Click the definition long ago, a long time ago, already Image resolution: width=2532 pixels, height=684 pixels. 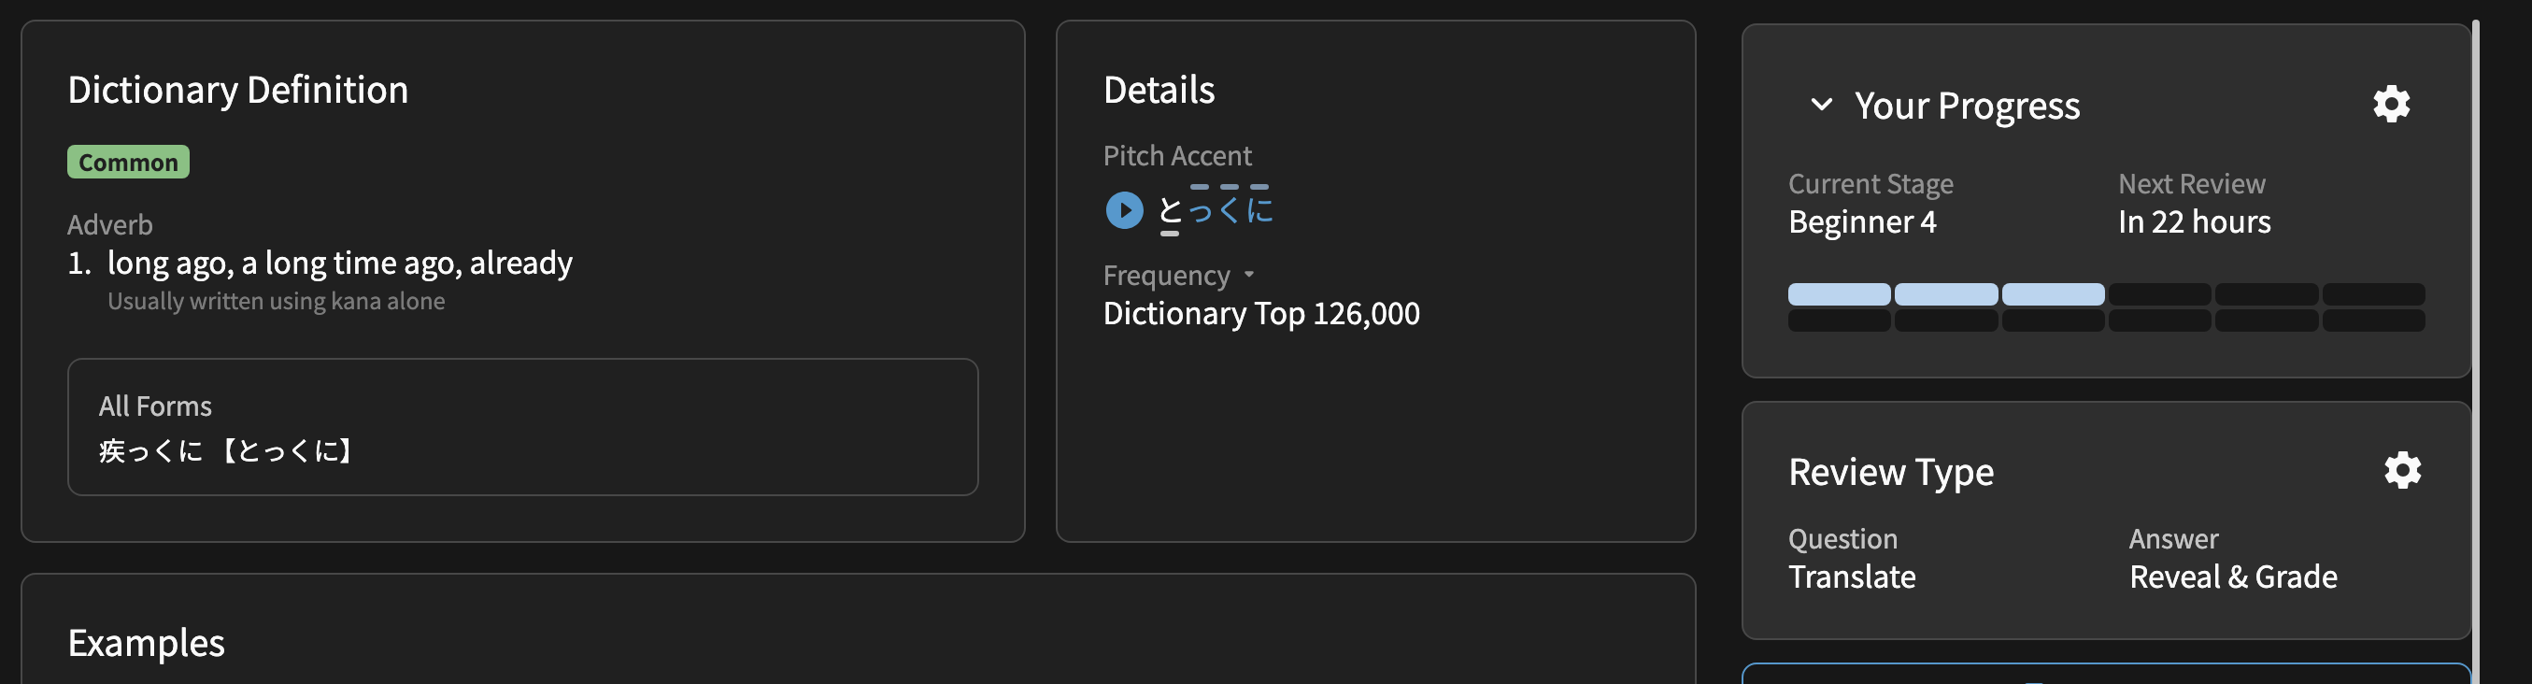[339, 264]
